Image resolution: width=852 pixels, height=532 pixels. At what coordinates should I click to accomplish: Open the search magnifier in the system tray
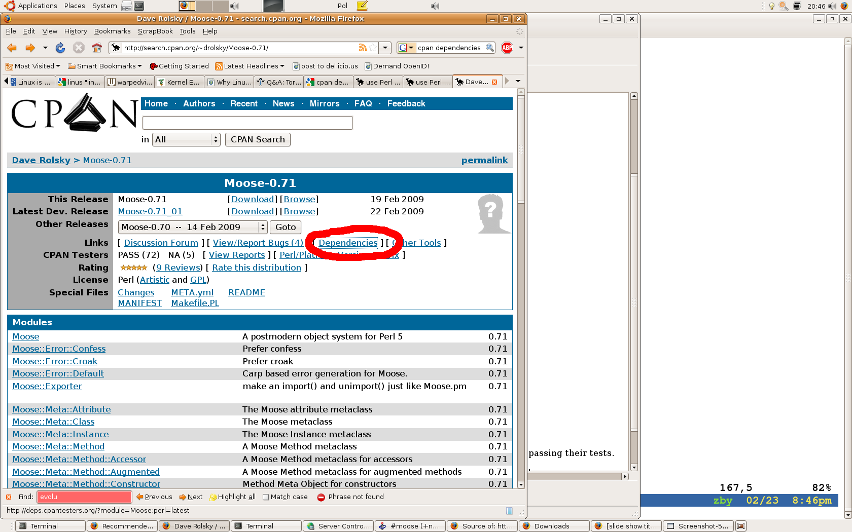coord(784,6)
